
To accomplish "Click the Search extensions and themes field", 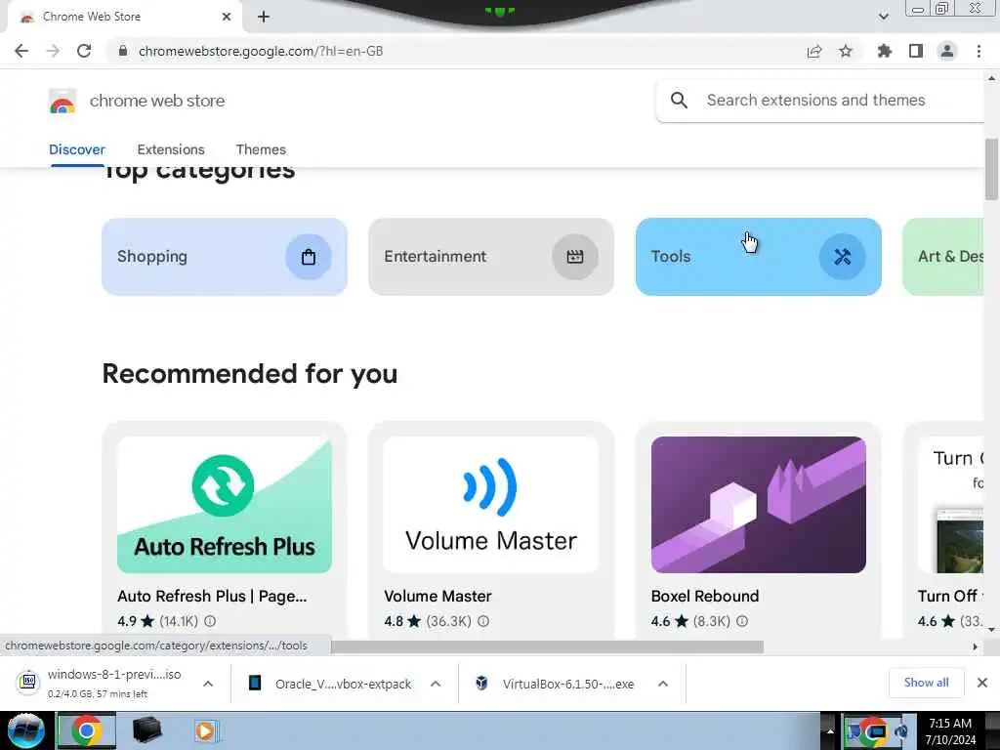I will (x=819, y=101).
